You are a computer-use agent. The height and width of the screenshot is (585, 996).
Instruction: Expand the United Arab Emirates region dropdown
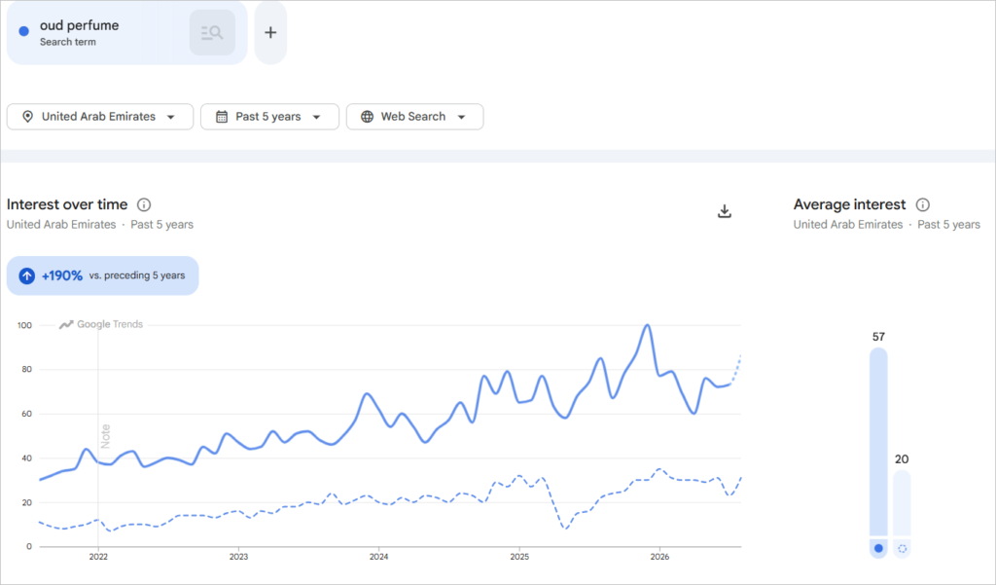click(x=100, y=117)
